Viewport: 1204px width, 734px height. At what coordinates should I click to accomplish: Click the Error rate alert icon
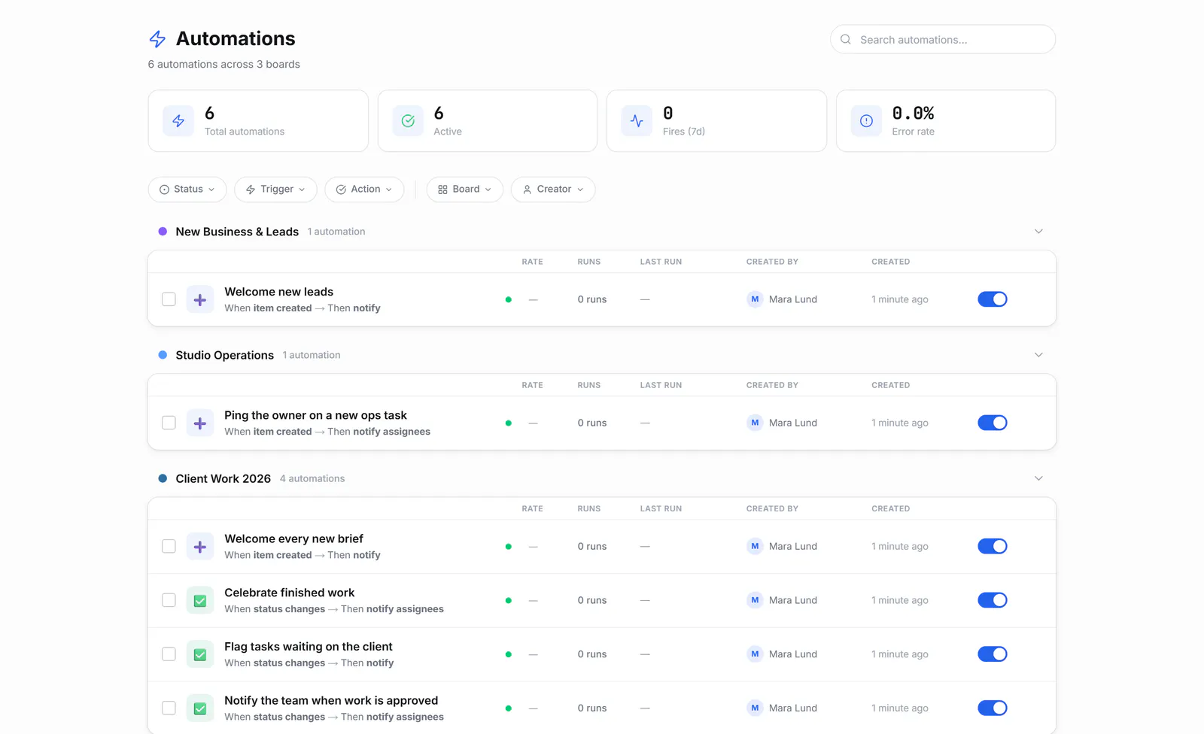point(866,121)
